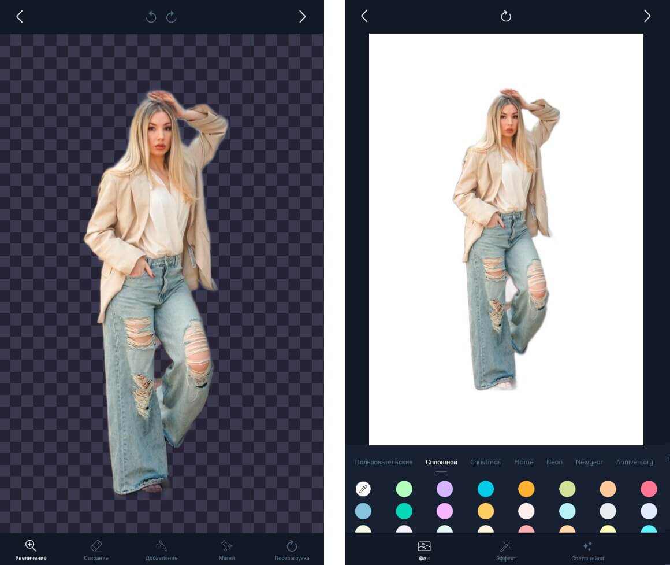Open the Эффект section
Viewport: 670px width, 565px height.
click(x=506, y=551)
